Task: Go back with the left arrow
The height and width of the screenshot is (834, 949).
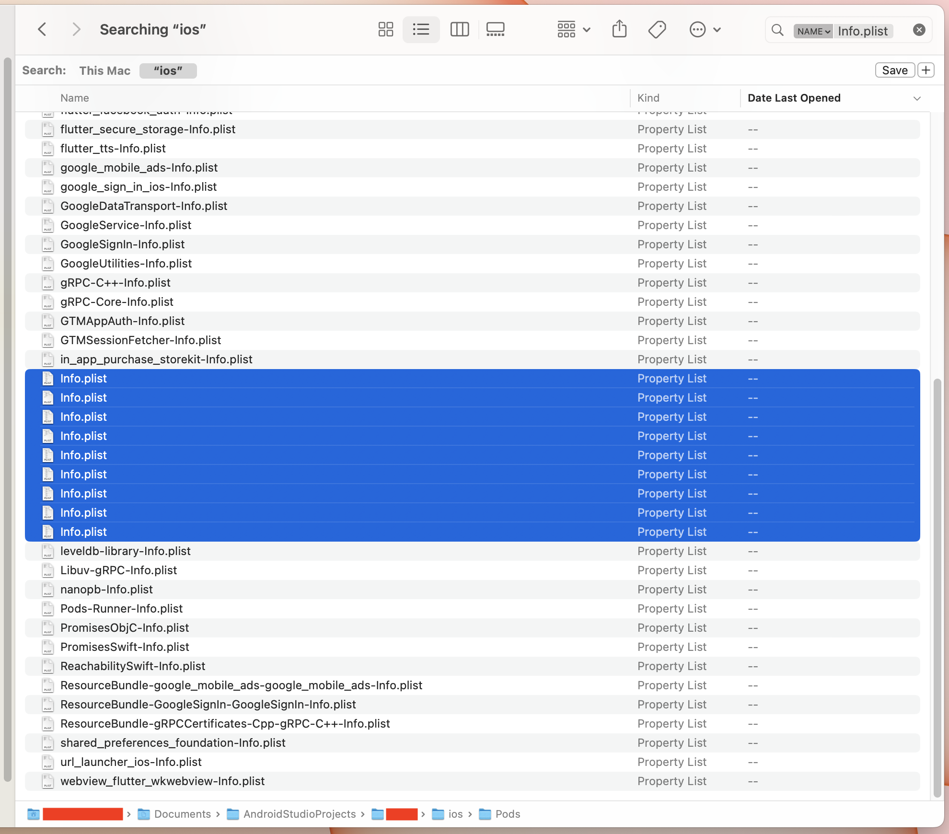Action: click(42, 30)
